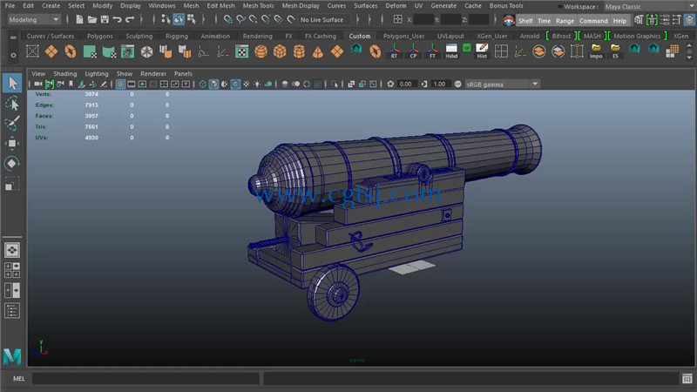697x392 pixels.
Task: Open the sRGB gamma view transform dropdown
Action: pos(502,84)
